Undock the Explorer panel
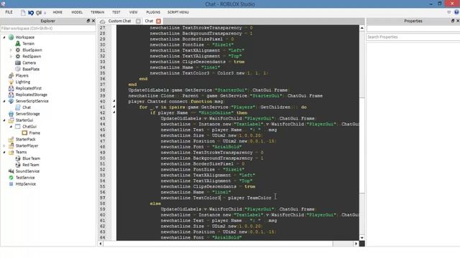This screenshot has height=258, width=460. point(88,21)
